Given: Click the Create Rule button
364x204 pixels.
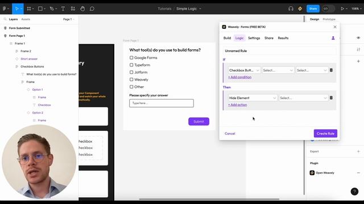Looking at the screenshot, I should click(x=325, y=134).
